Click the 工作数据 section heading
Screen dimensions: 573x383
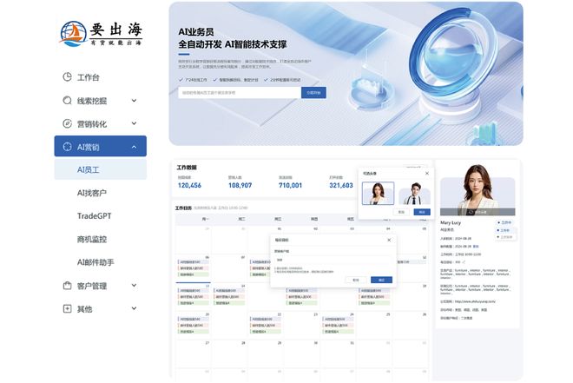[187, 168]
